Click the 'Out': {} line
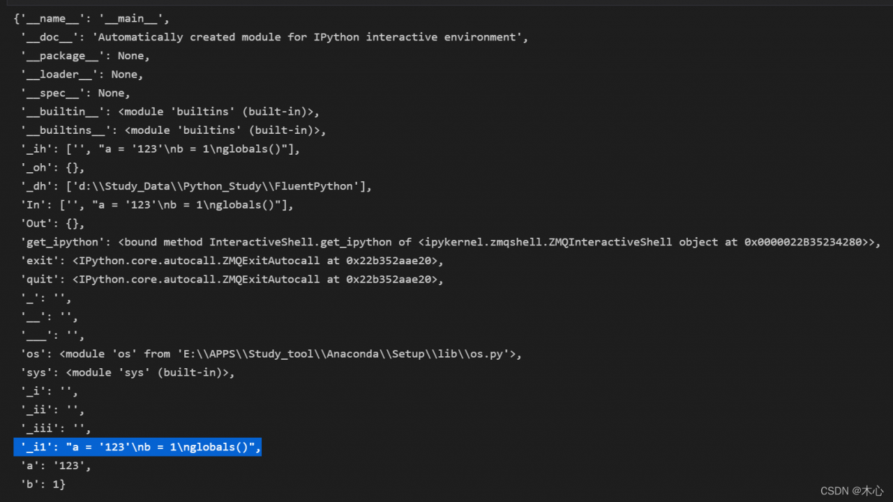The width and height of the screenshot is (893, 502). tap(52, 224)
